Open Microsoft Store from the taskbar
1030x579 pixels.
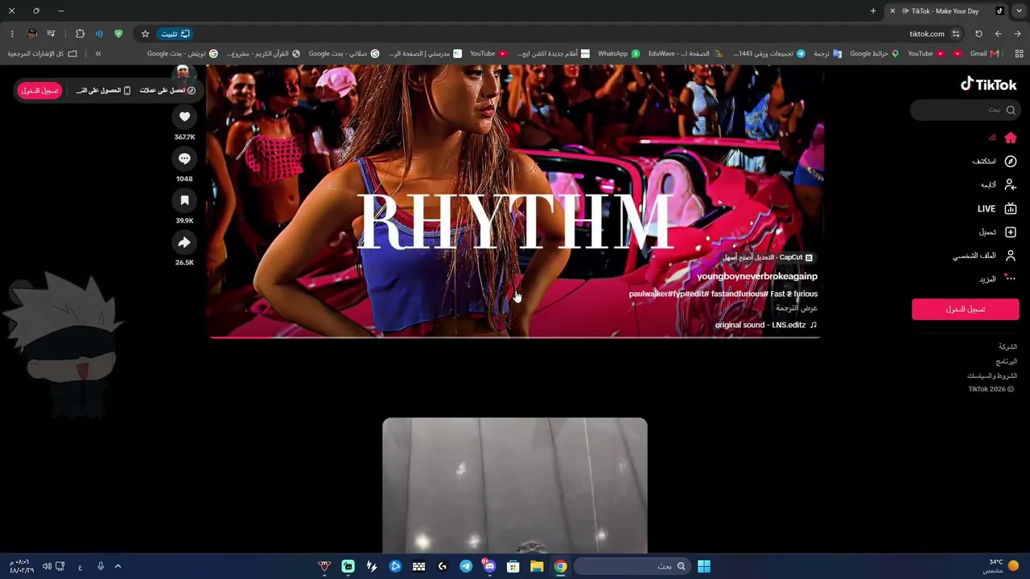[513, 566]
